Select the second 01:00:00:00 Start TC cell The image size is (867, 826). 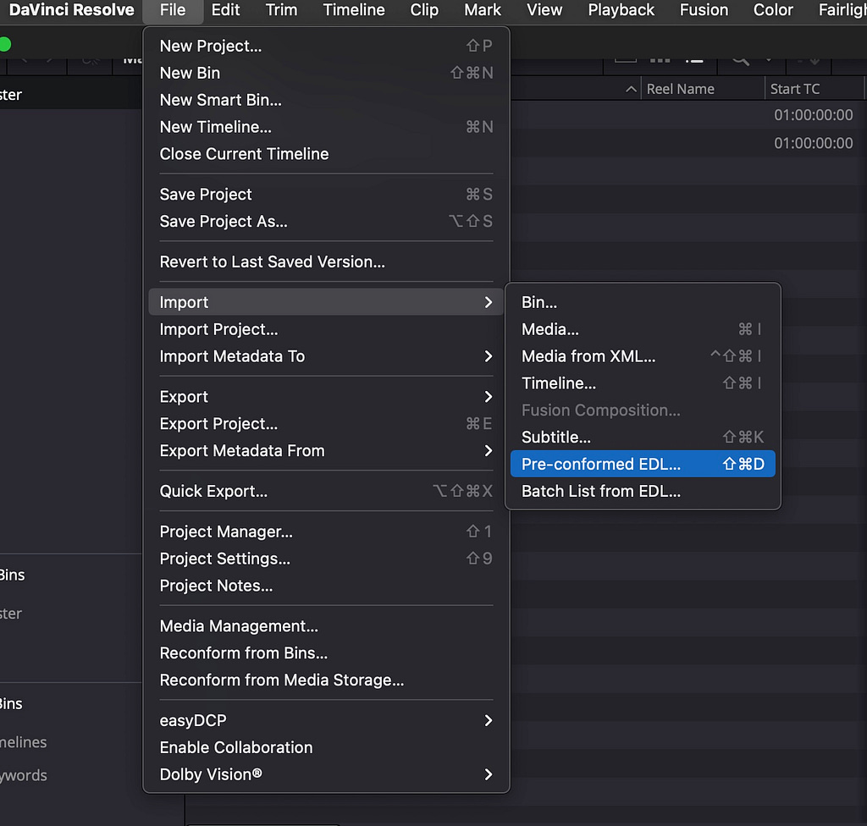(814, 144)
